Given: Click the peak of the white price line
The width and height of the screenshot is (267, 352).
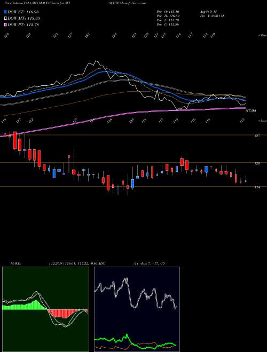Looking at the screenshot, I should pyautogui.click(x=96, y=61).
